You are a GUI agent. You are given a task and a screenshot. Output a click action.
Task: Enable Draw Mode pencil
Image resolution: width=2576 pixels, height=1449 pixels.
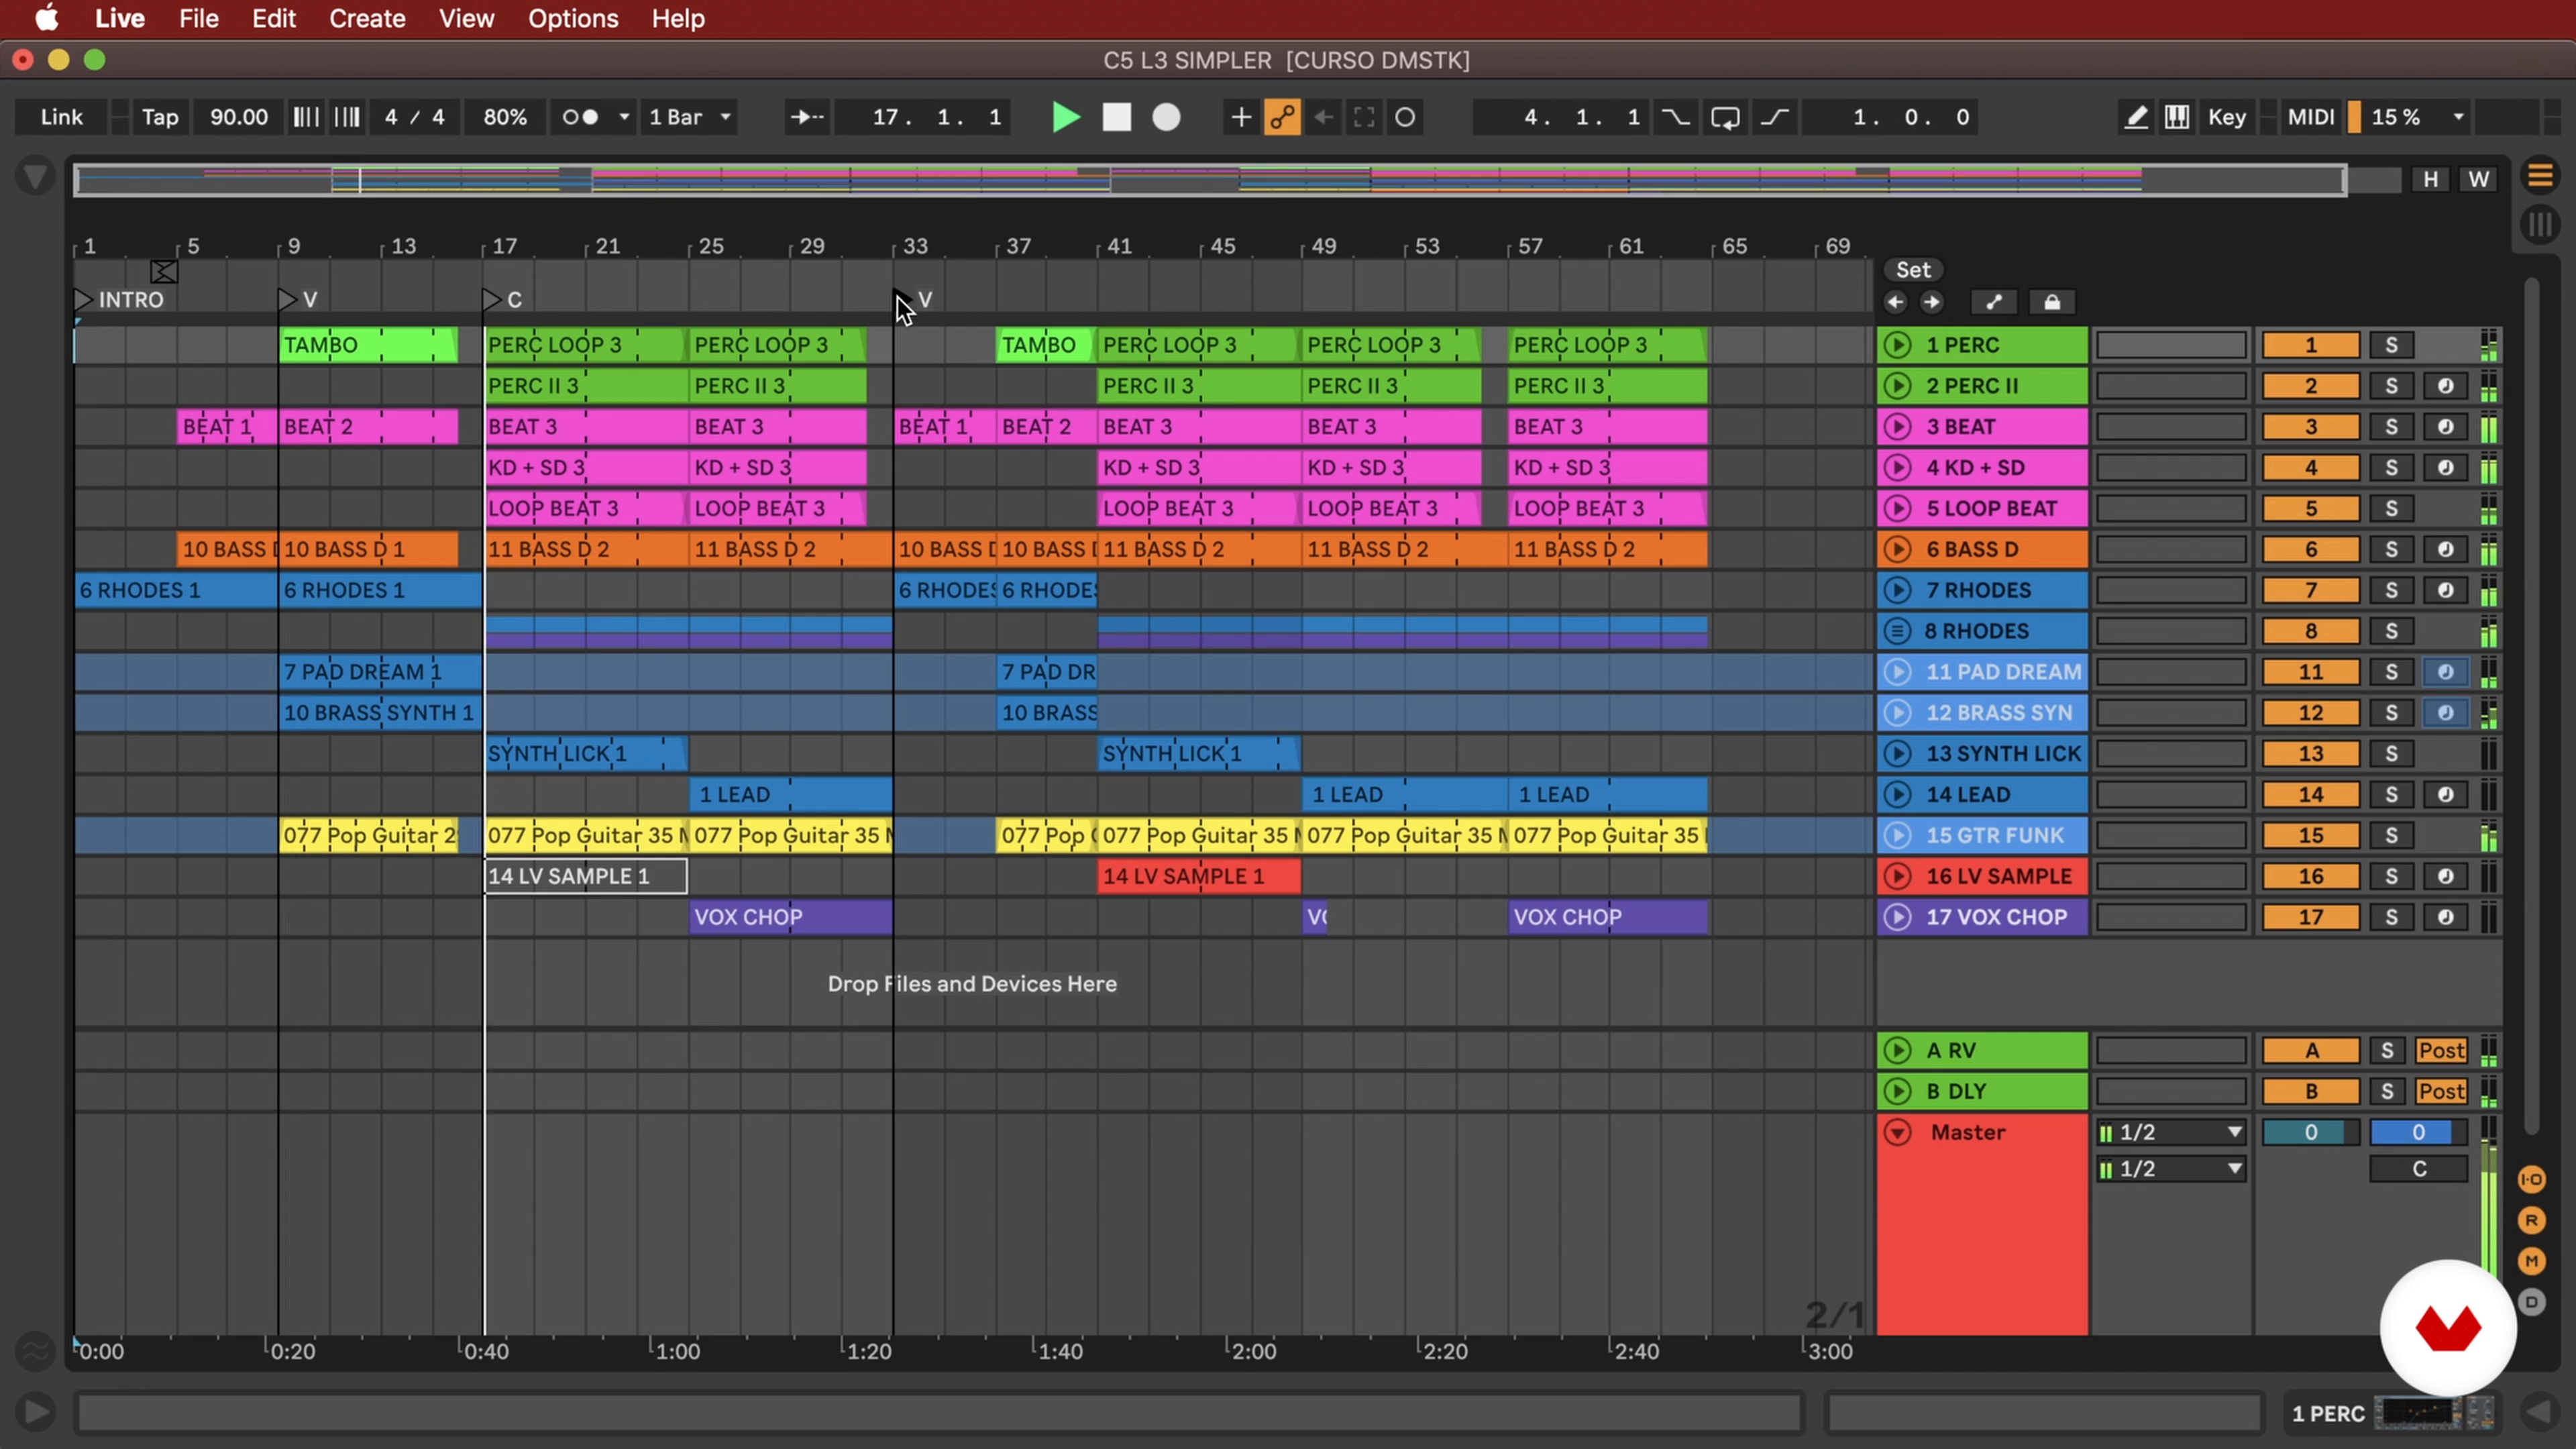click(2135, 117)
